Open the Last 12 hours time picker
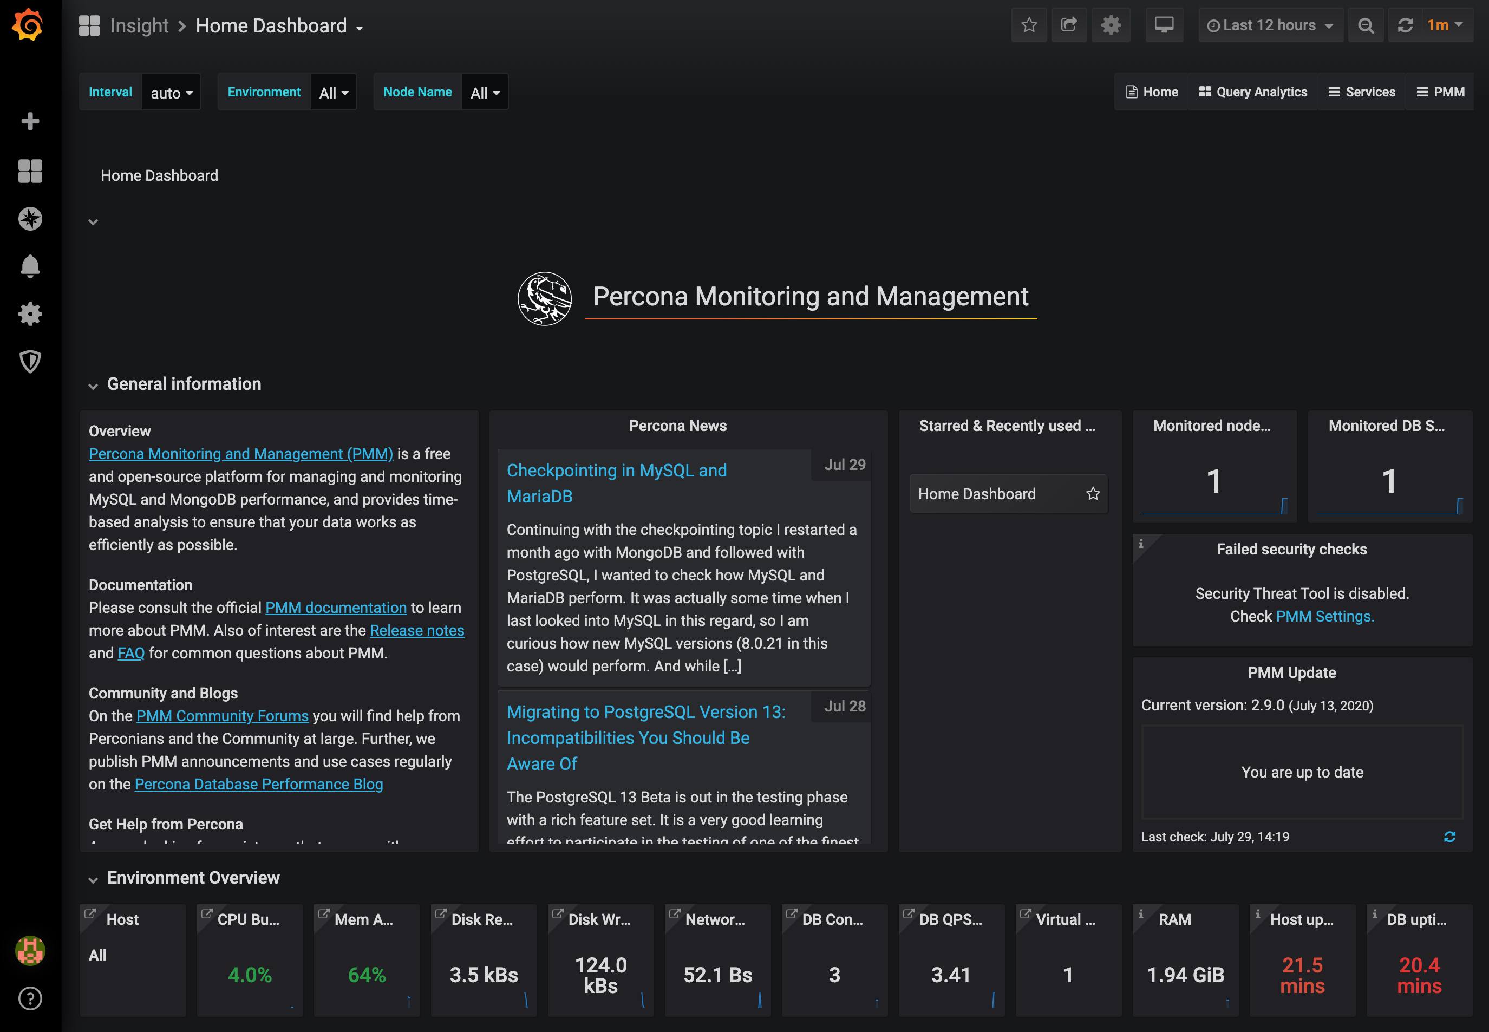 [x=1270, y=25]
